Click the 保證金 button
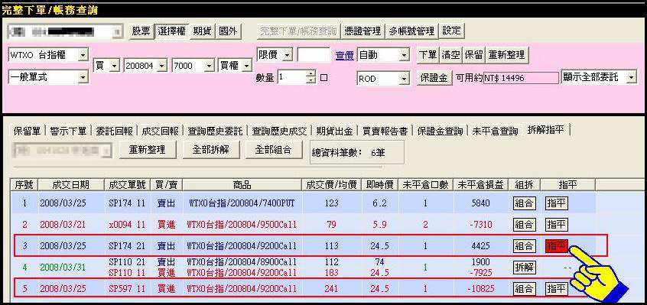This screenshot has width=647, height=305. pyautogui.click(x=434, y=77)
